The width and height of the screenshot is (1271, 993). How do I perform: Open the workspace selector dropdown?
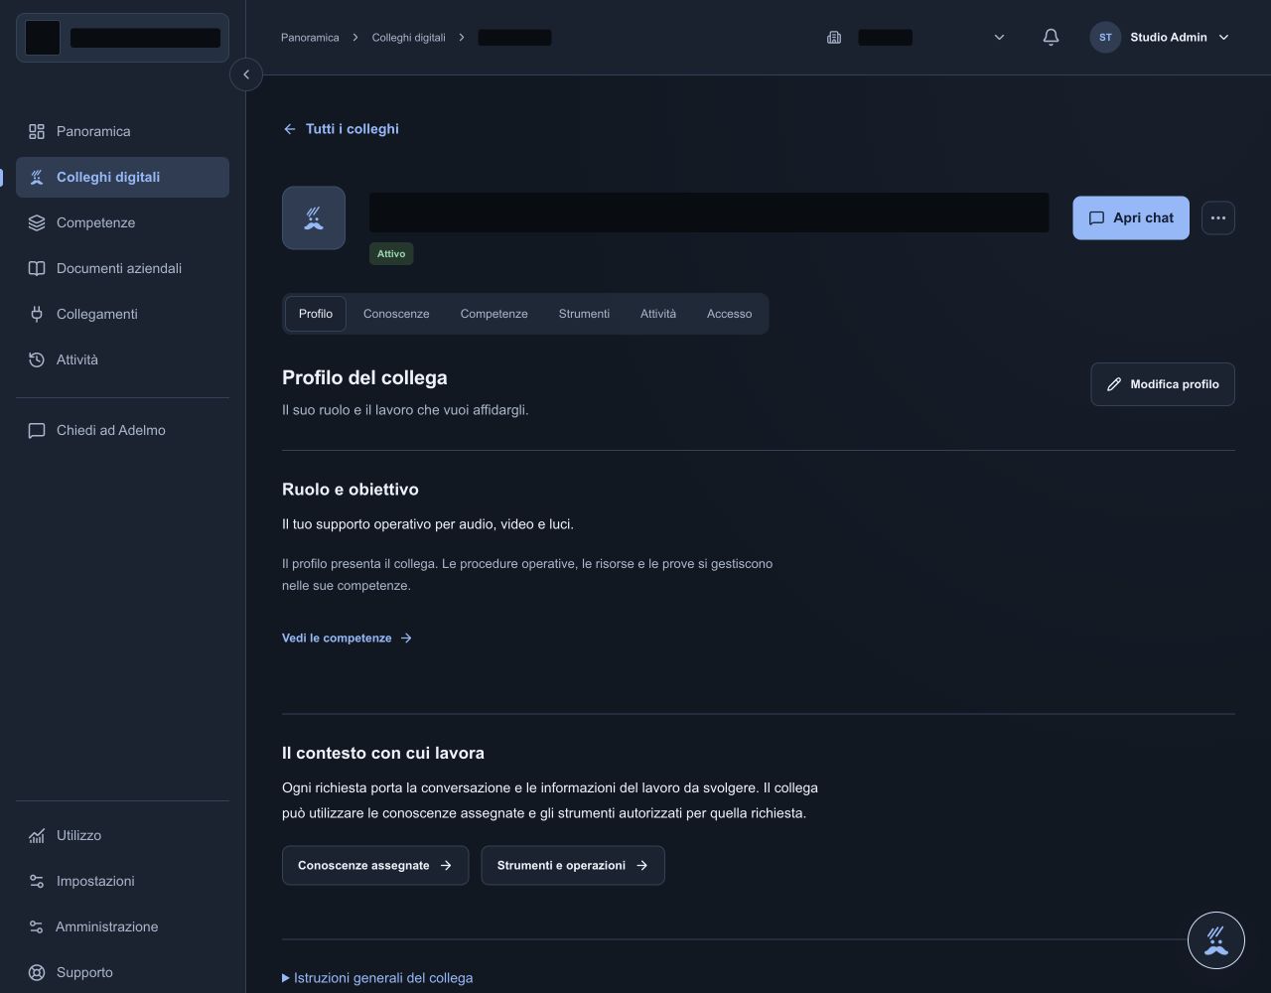click(915, 37)
